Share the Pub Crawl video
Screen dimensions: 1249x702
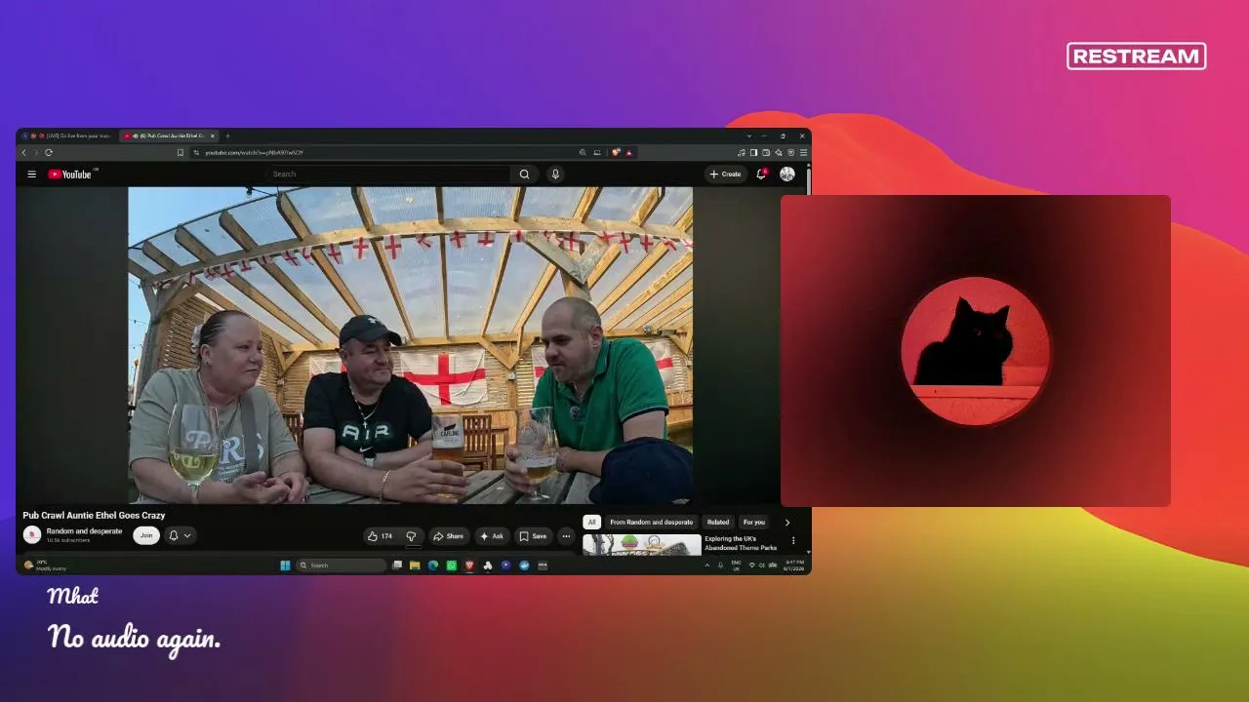coord(448,536)
